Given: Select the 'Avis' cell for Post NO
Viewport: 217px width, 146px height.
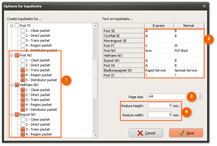Looking at the screenshot, I should [x=159, y=51].
